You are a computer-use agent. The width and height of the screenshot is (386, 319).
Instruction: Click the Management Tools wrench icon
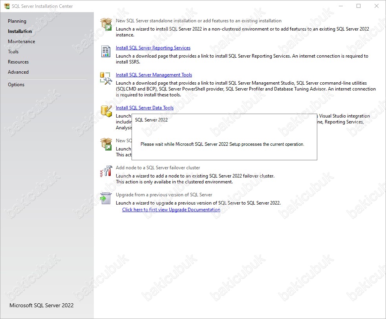coord(106,78)
